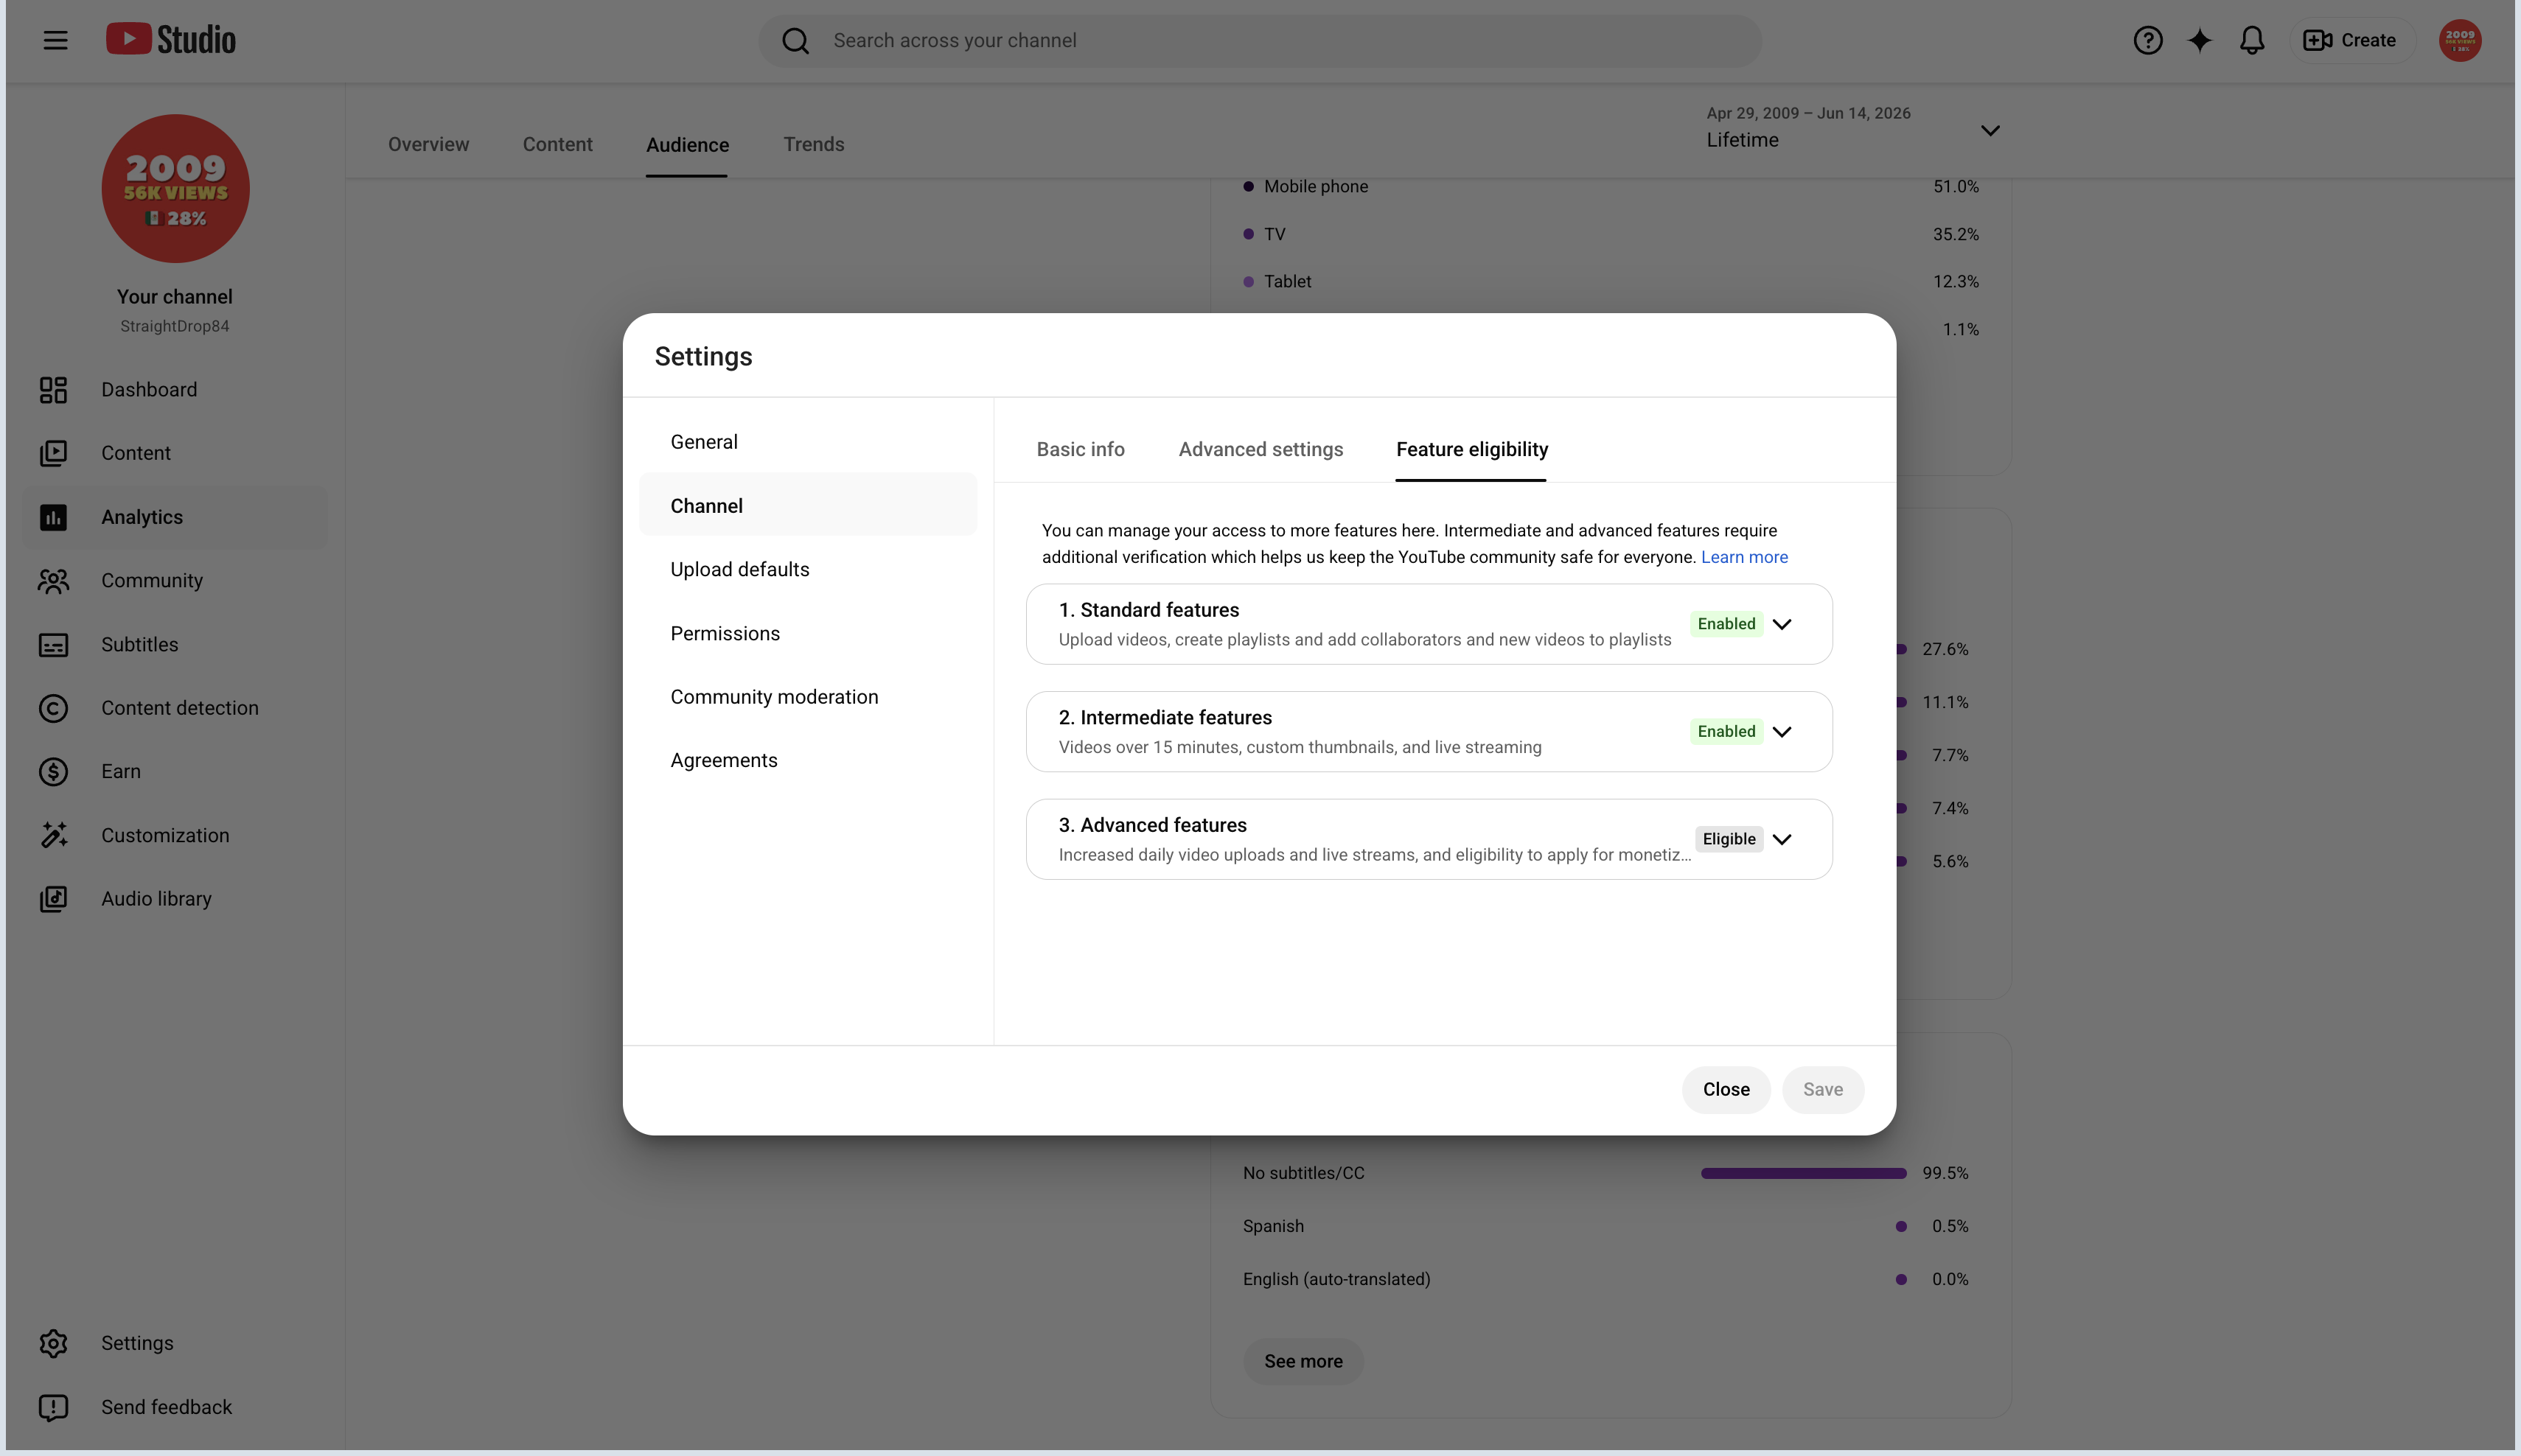The width and height of the screenshot is (2521, 1456).
Task: Switch to the Advanced settings tab
Action: coord(1260,450)
